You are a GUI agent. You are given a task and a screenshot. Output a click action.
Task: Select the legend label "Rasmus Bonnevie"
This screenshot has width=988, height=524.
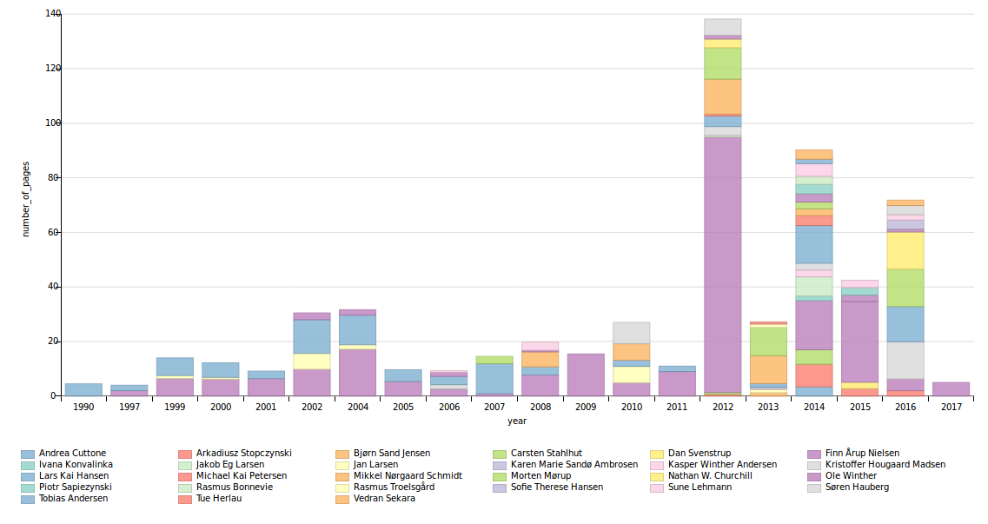tap(235, 488)
